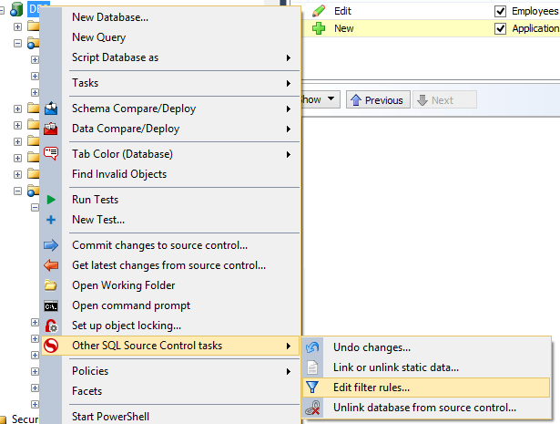Click the orange get latest arrow icon
This screenshot has height=424, width=560.
(x=51, y=265)
